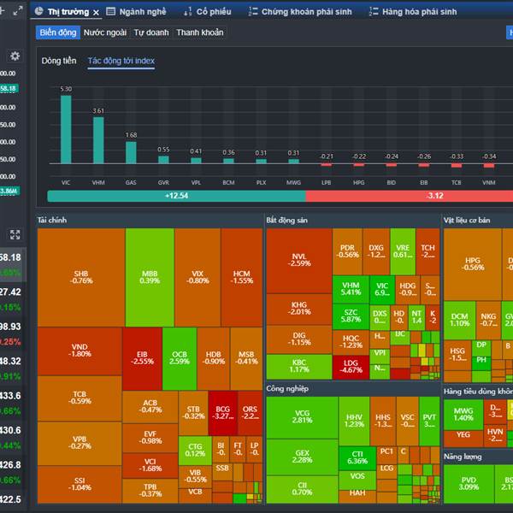Select the Biến động sub-tab
The width and height of the screenshot is (513, 513).
58,32
